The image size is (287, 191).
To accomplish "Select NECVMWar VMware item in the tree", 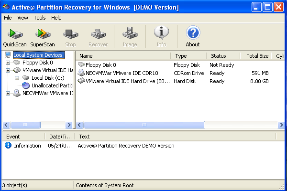I will tap(48, 93).
